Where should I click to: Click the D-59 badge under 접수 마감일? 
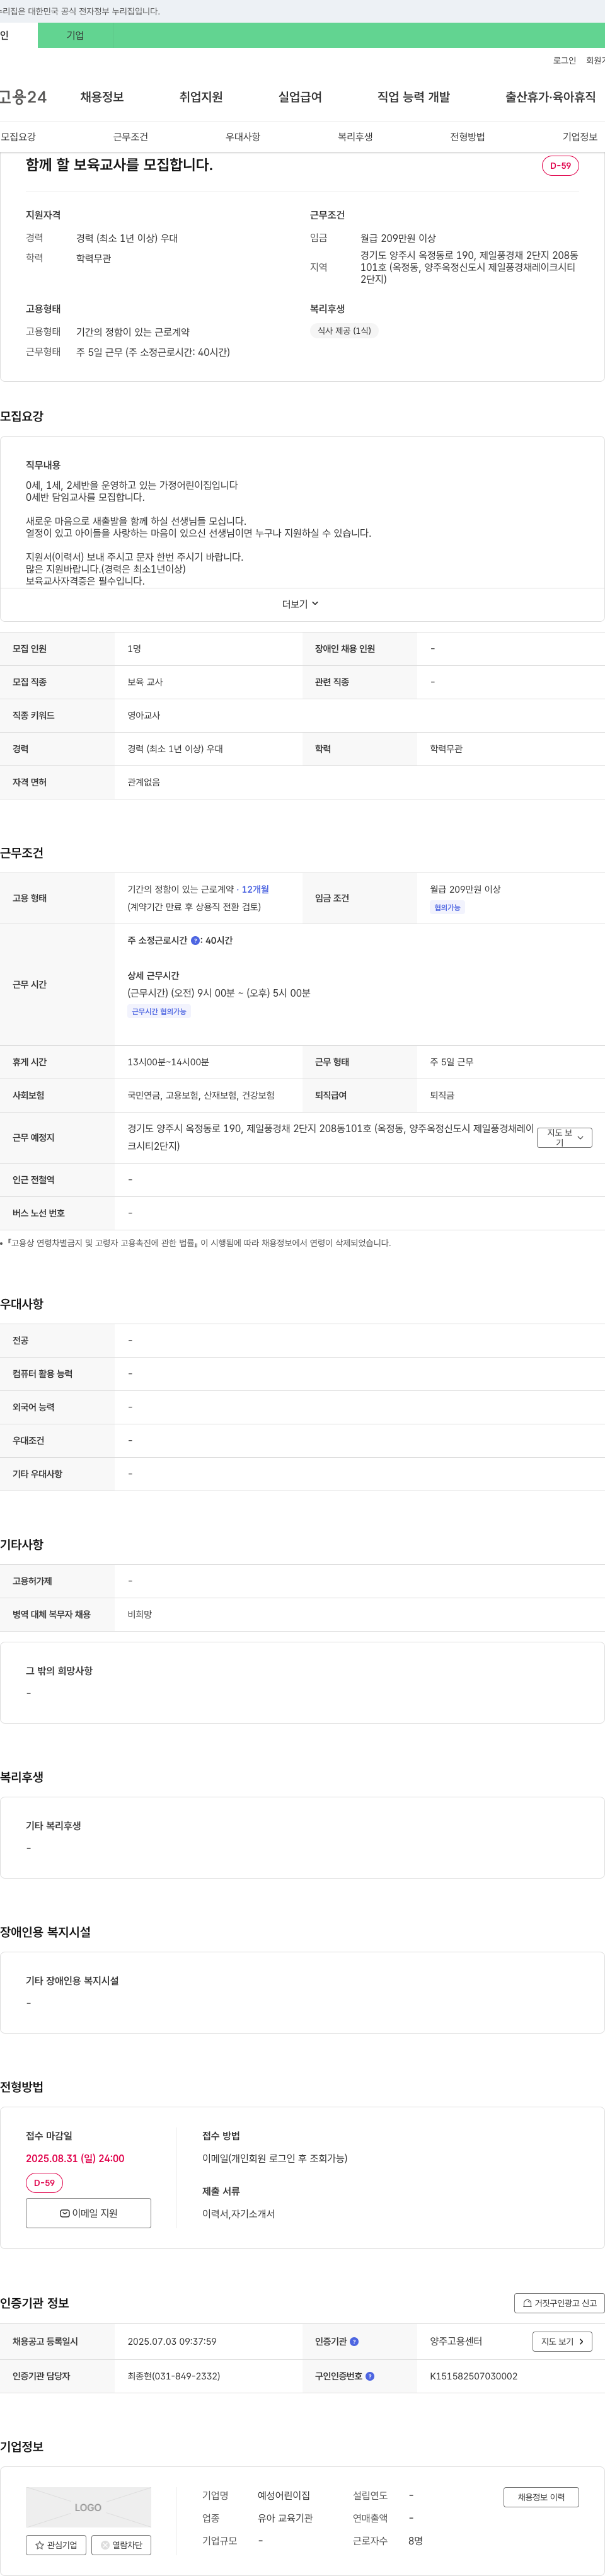click(44, 2183)
